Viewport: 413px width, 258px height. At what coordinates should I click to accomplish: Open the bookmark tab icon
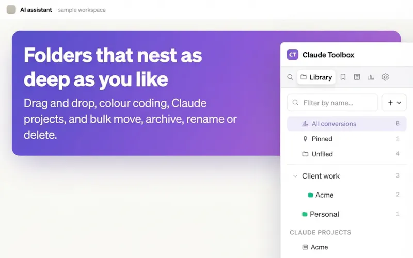(x=343, y=77)
